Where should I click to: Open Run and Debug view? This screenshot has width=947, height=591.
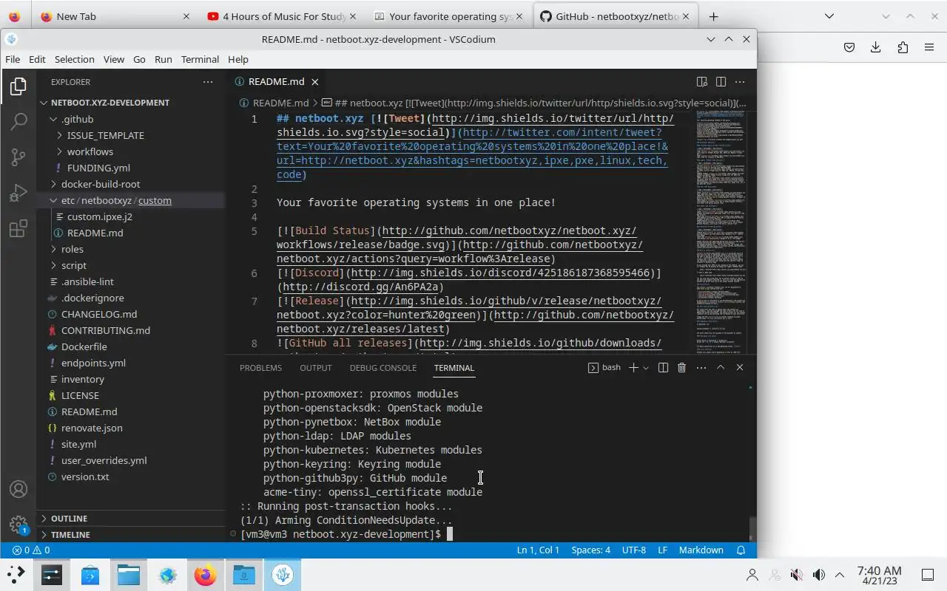(x=18, y=194)
